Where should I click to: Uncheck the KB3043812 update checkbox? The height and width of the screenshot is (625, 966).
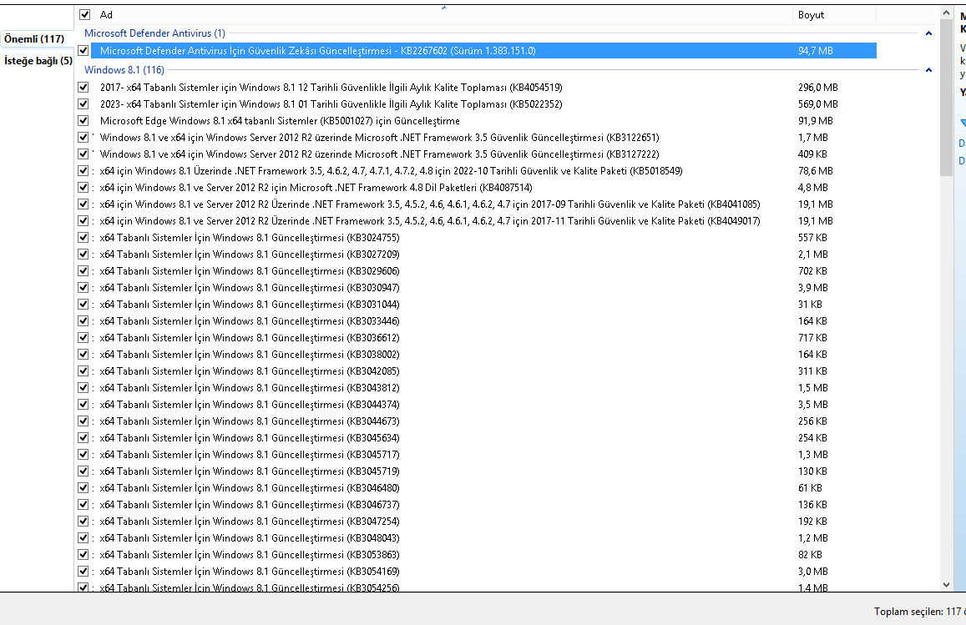pyautogui.click(x=83, y=387)
